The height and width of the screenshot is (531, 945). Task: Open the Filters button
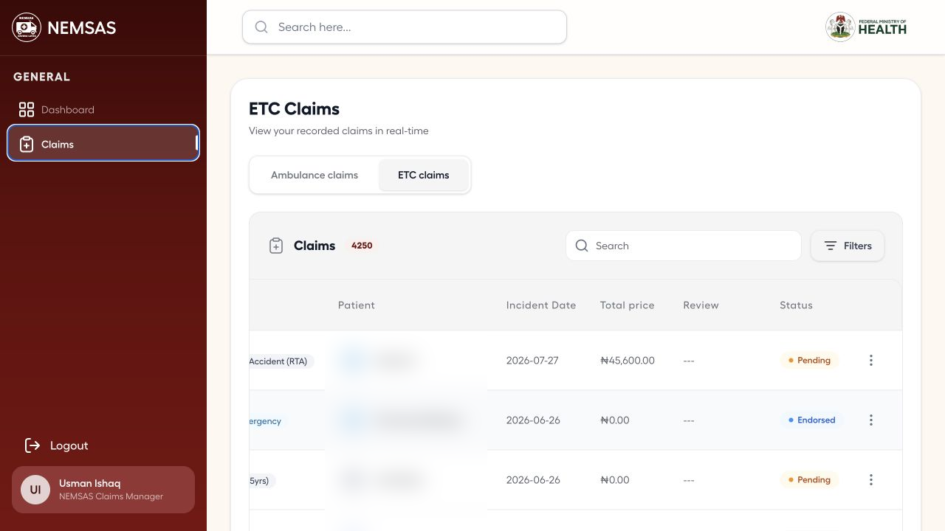(x=848, y=246)
